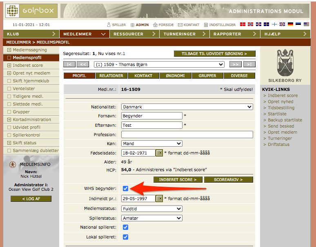
Task: Switch to the Økonomi tab
Action: (175, 76)
